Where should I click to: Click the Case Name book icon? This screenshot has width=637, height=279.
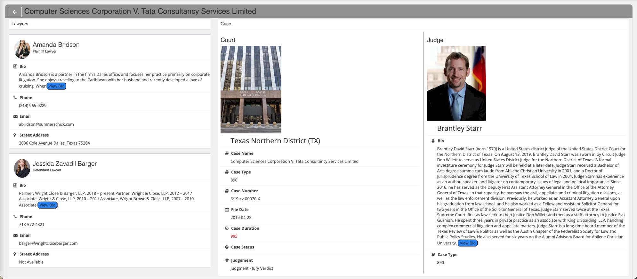coord(227,153)
